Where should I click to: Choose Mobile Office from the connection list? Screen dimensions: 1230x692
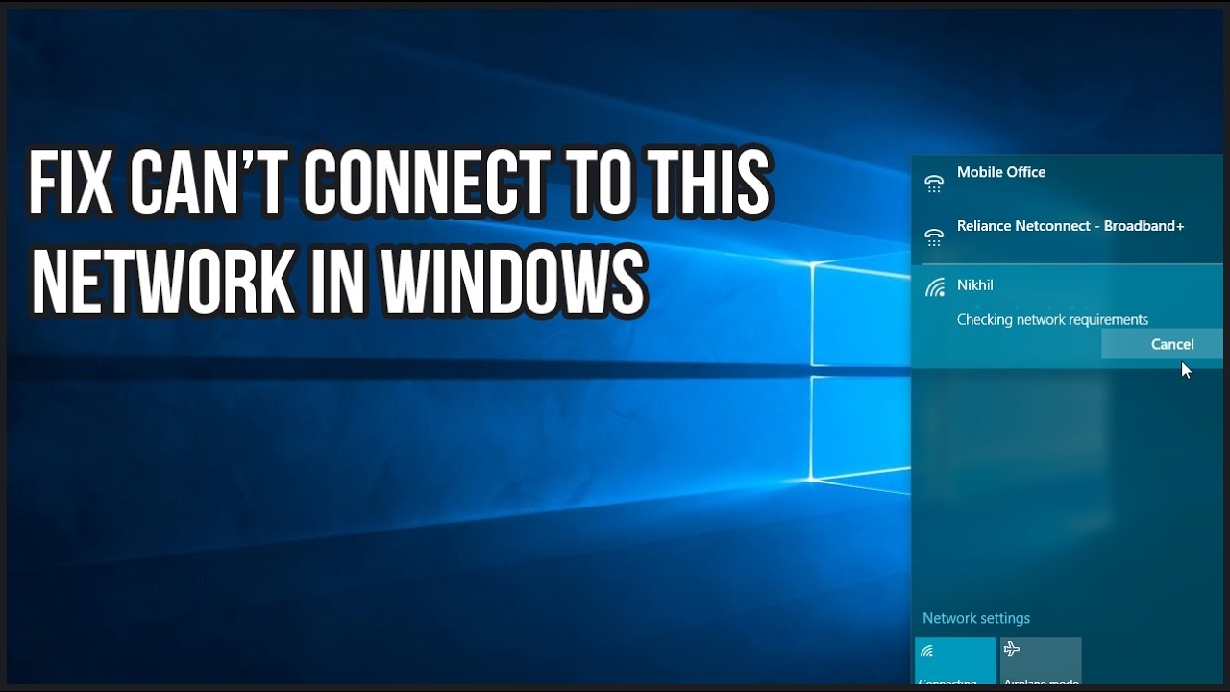999,173
